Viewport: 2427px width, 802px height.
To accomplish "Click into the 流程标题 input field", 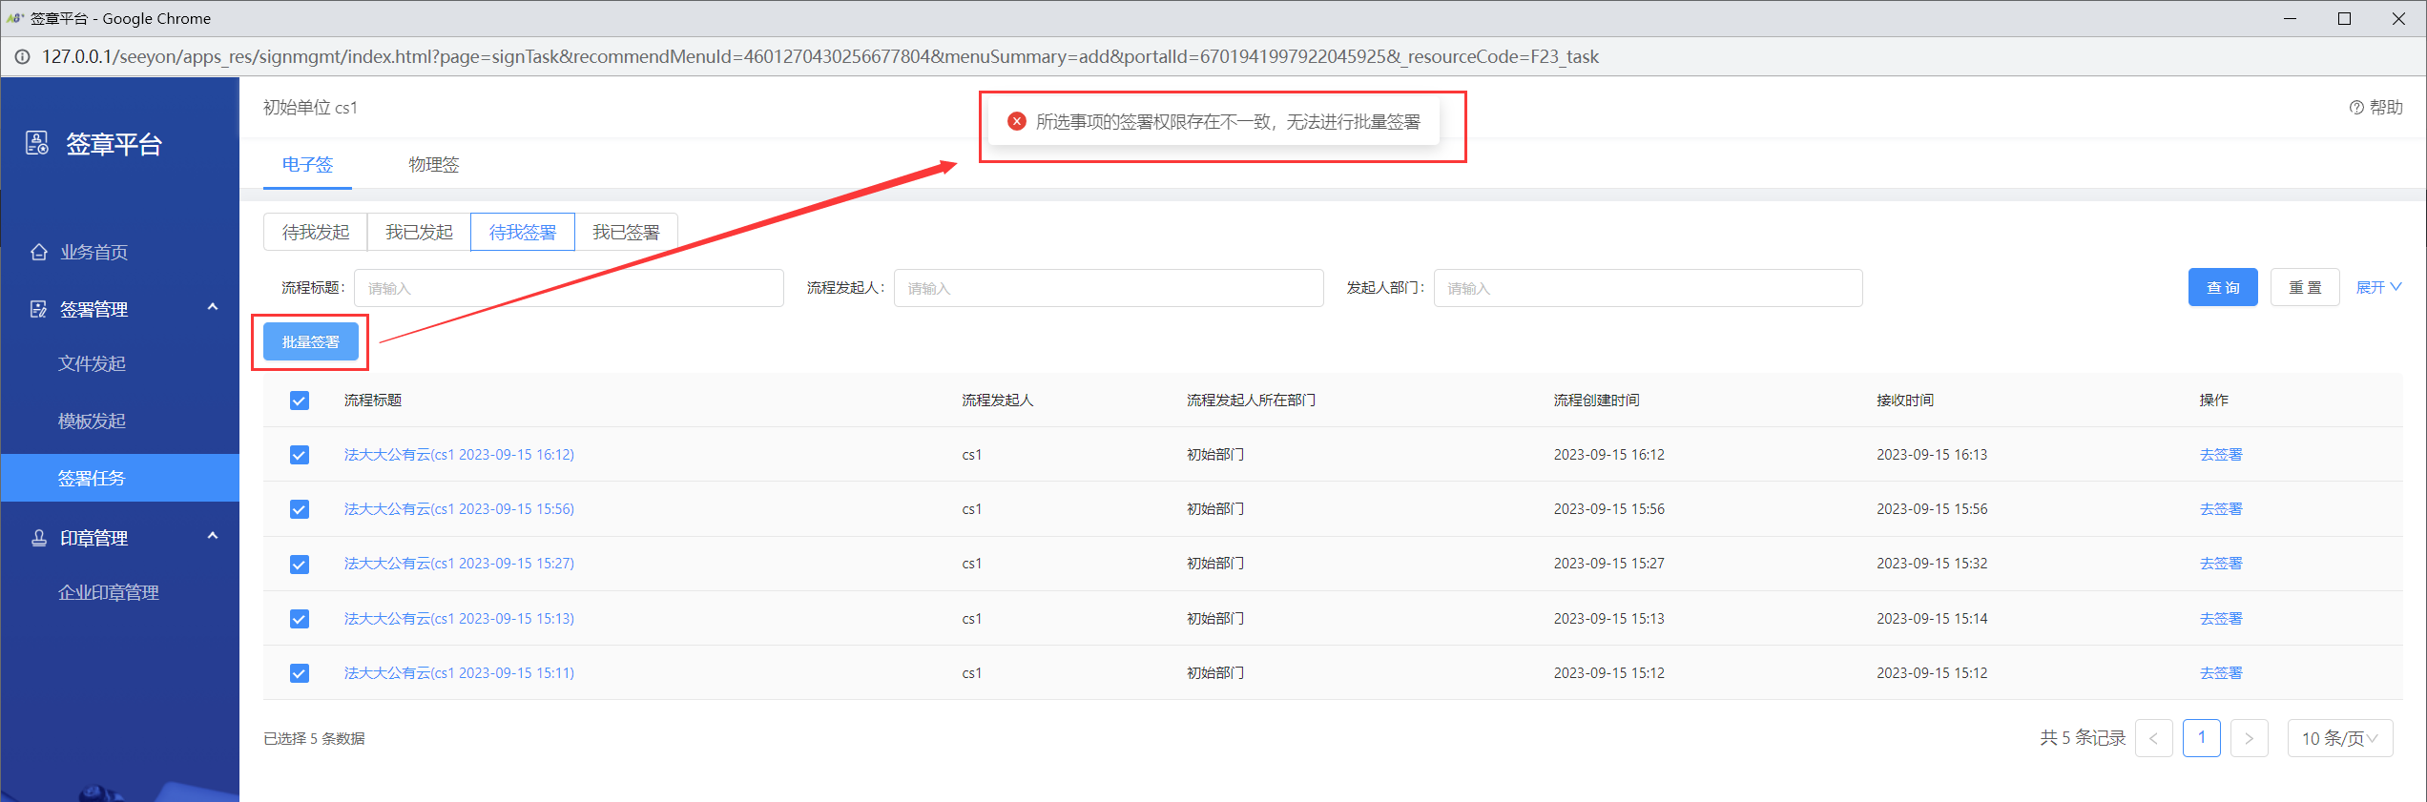I will pos(569,288).
